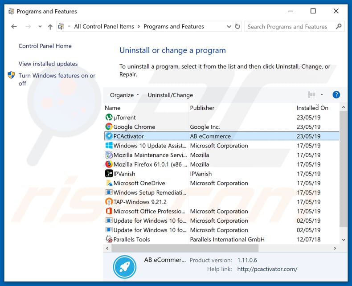Open the help question mark button
352x286 pixels.
point(336,95)
